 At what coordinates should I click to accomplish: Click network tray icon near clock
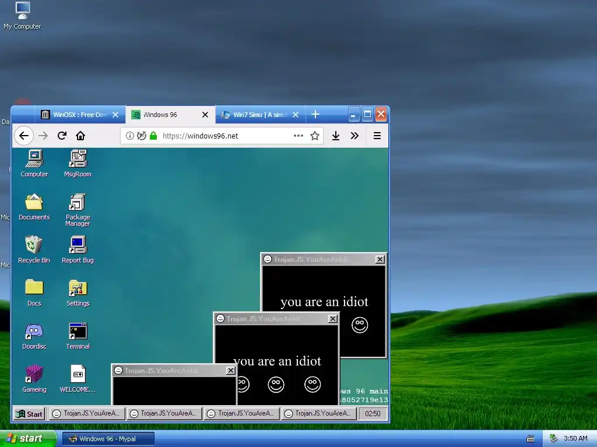click(554, 439)
